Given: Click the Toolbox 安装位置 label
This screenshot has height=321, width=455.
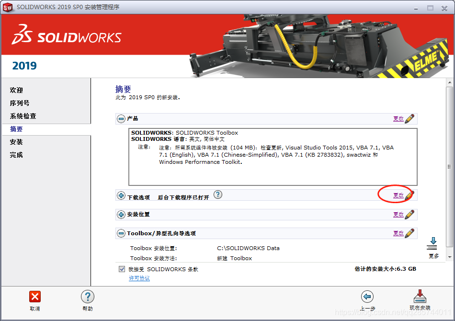Looking at the screenshot, I should 154,248.
